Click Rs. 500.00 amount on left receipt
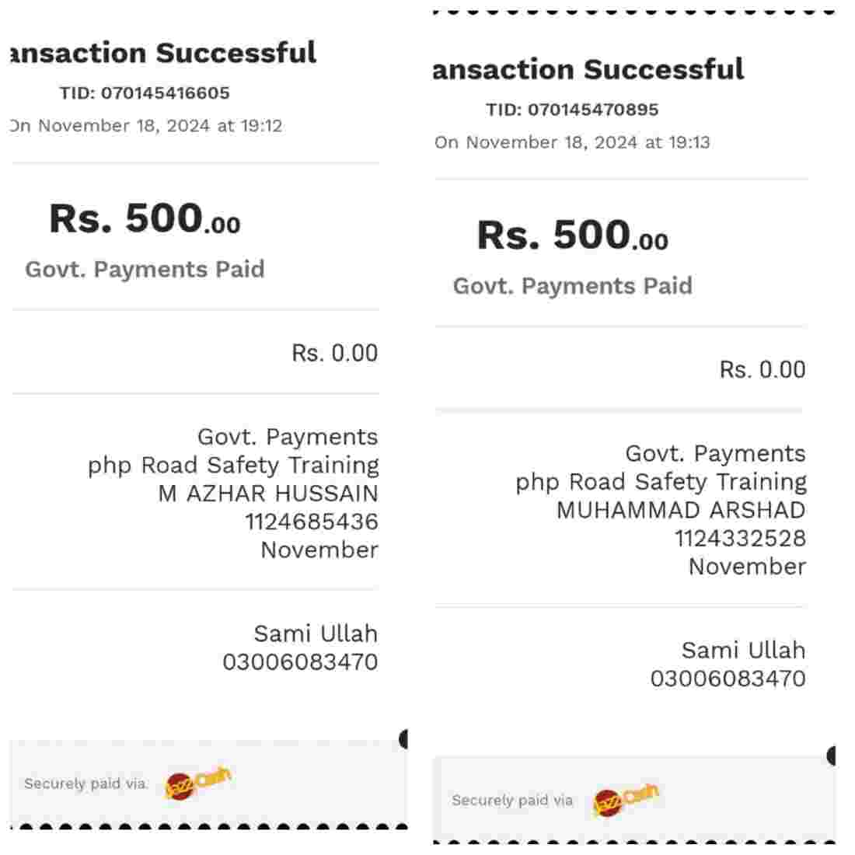The height and width of the screenshot is (855, 855). [145, 218]
